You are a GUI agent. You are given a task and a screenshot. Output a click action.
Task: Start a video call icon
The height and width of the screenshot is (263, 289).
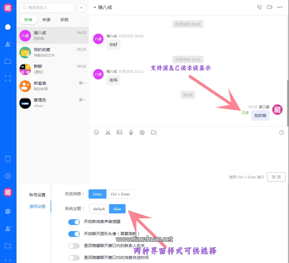pos(270,7)
